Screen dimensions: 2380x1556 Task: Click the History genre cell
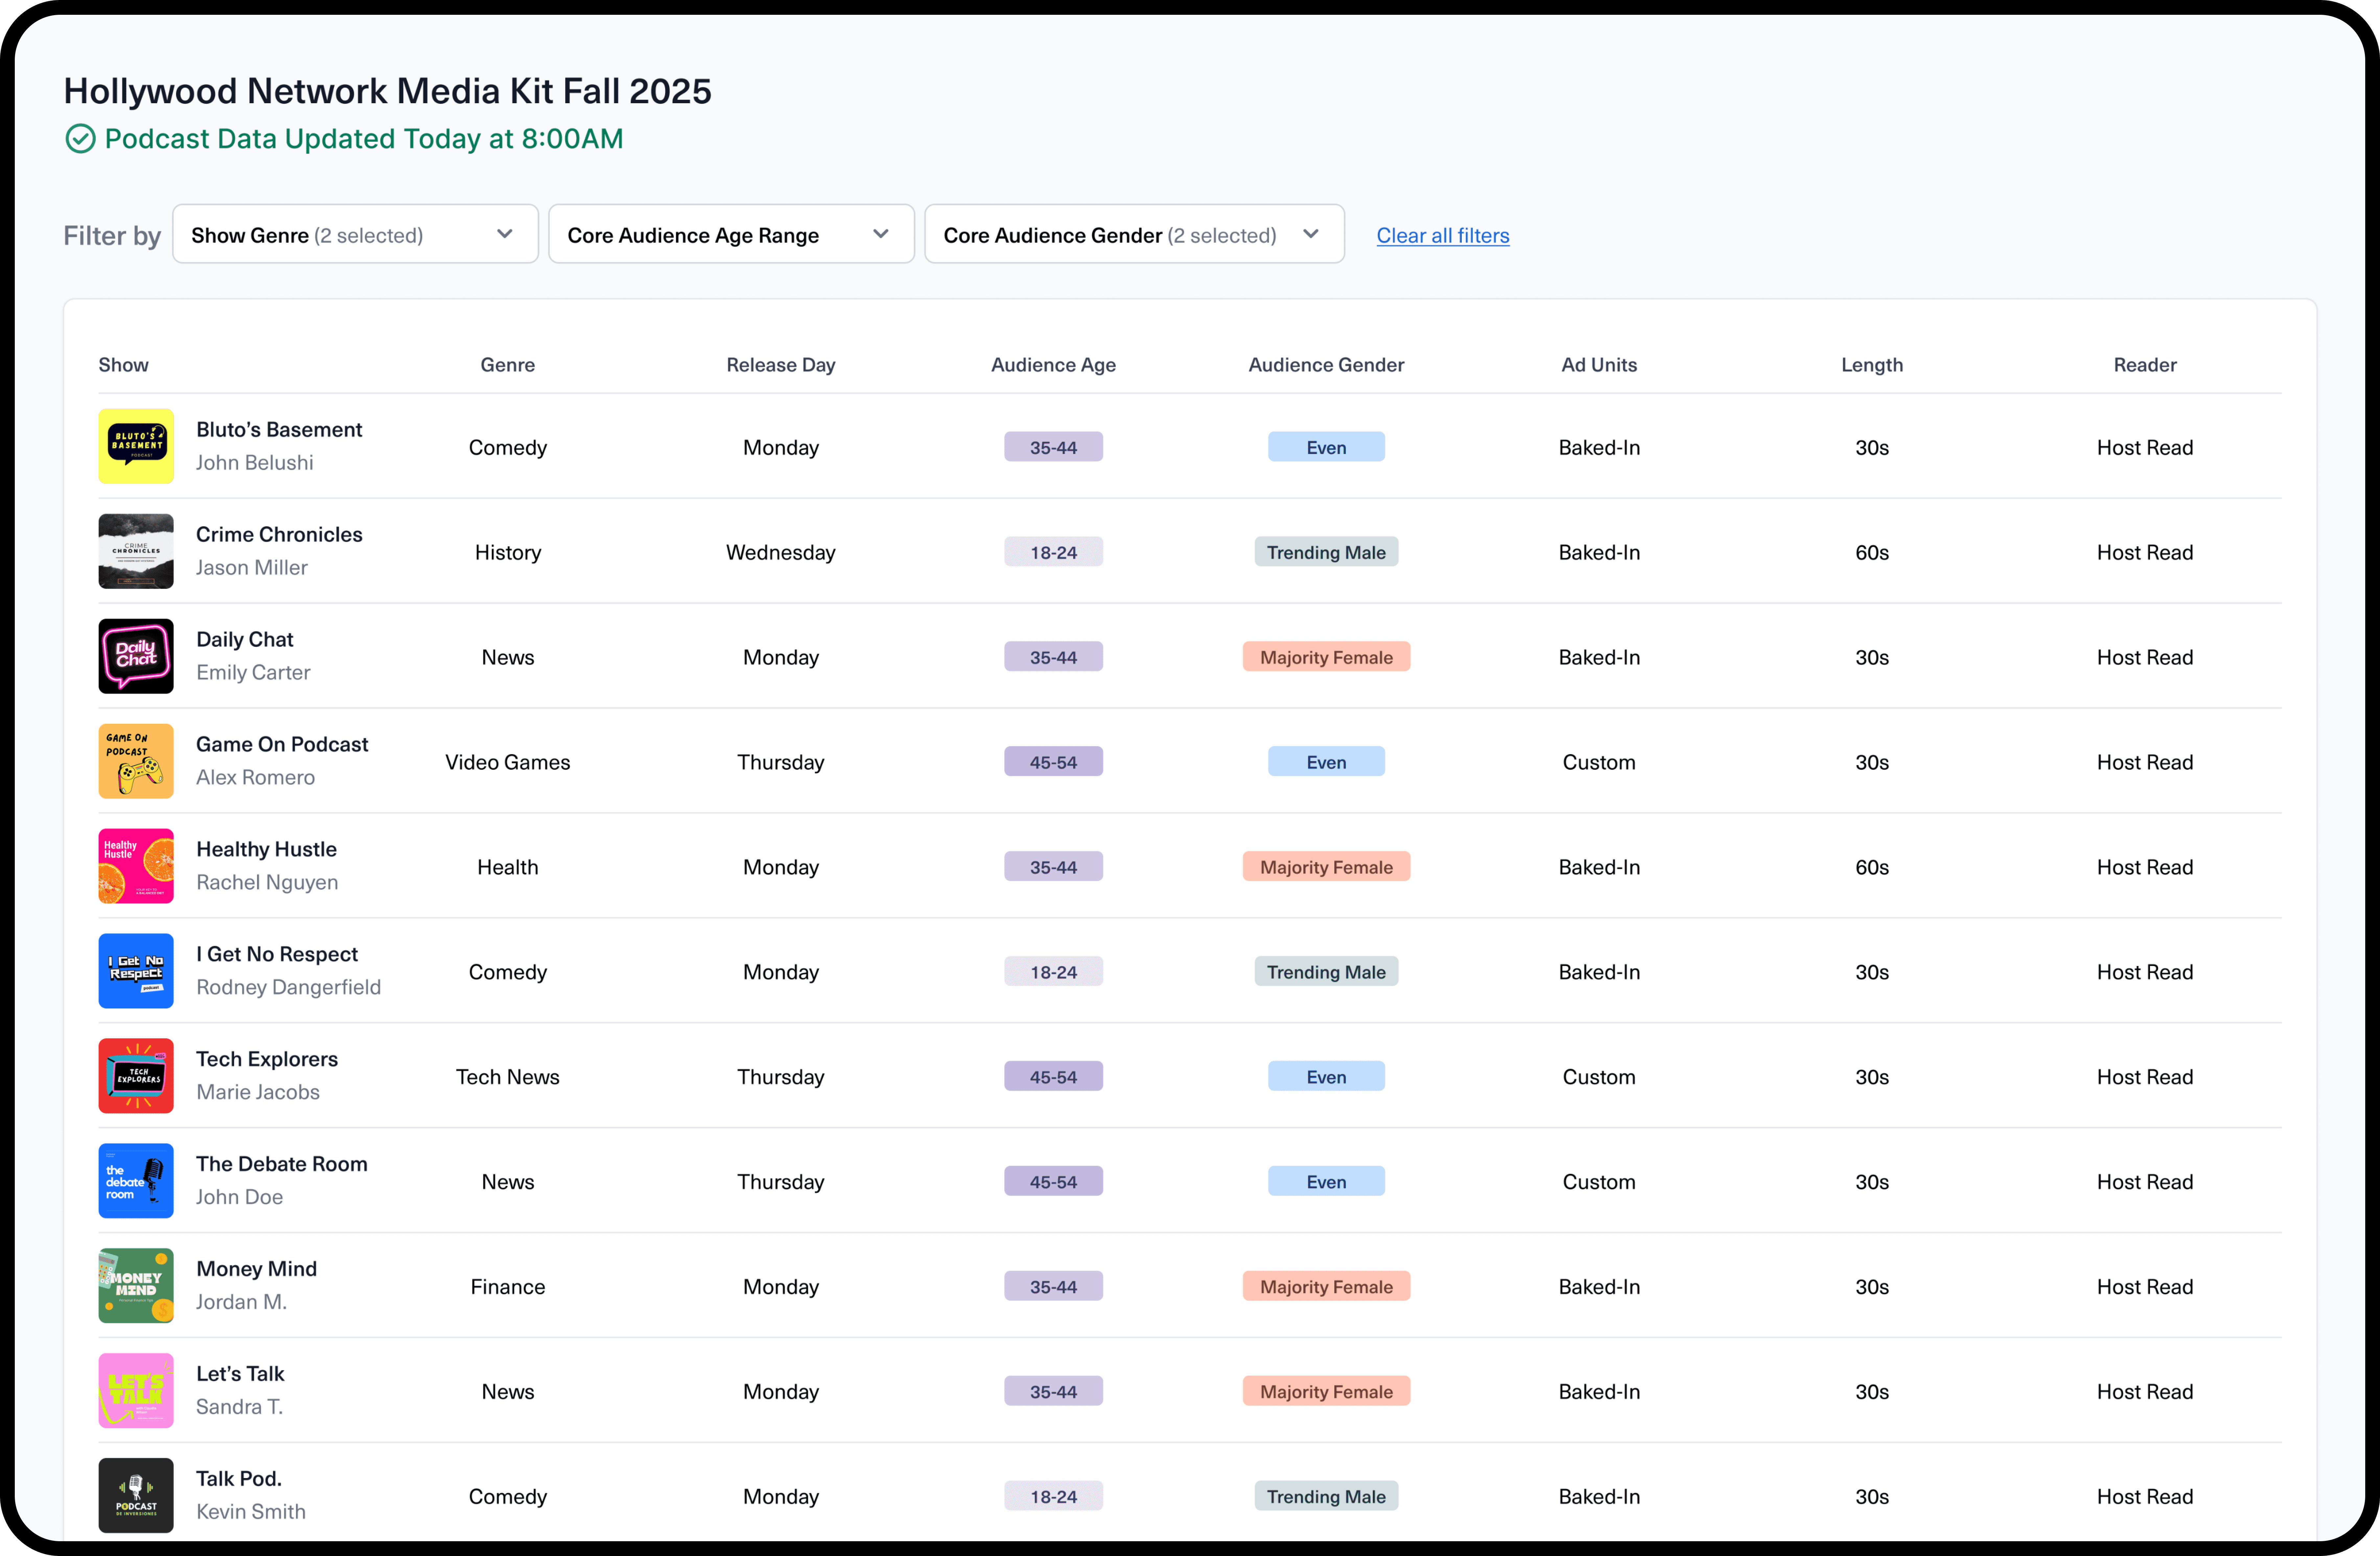click(508, 553)
